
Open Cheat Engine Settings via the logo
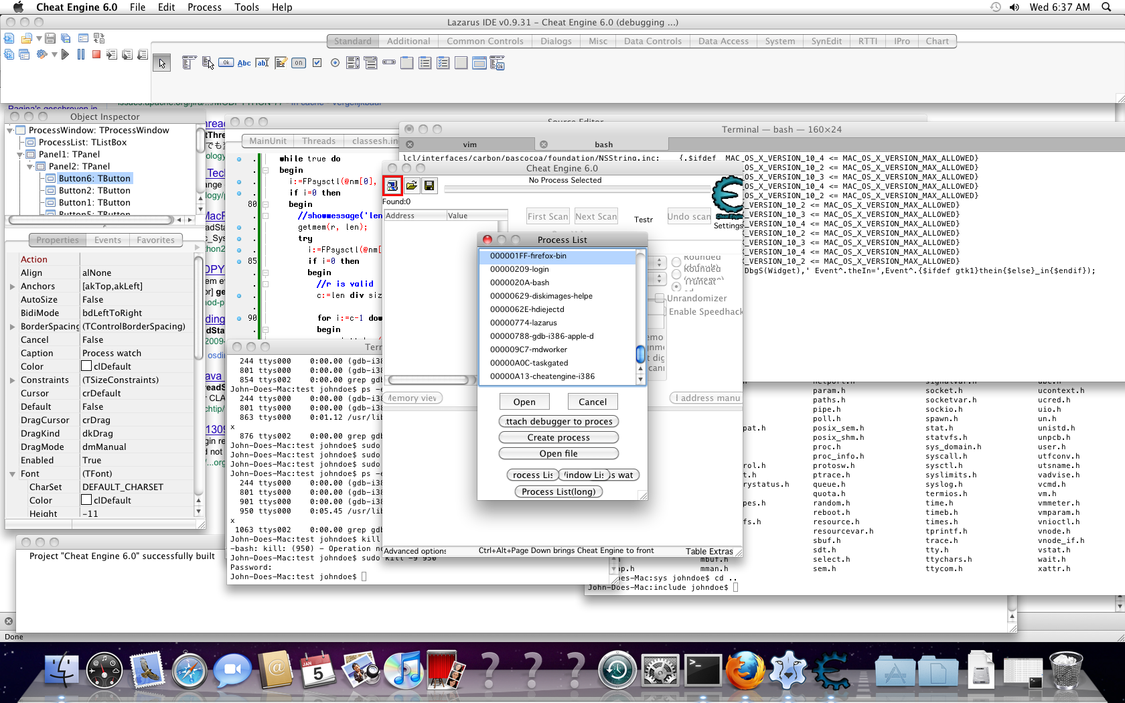click(x=728, y=198)
